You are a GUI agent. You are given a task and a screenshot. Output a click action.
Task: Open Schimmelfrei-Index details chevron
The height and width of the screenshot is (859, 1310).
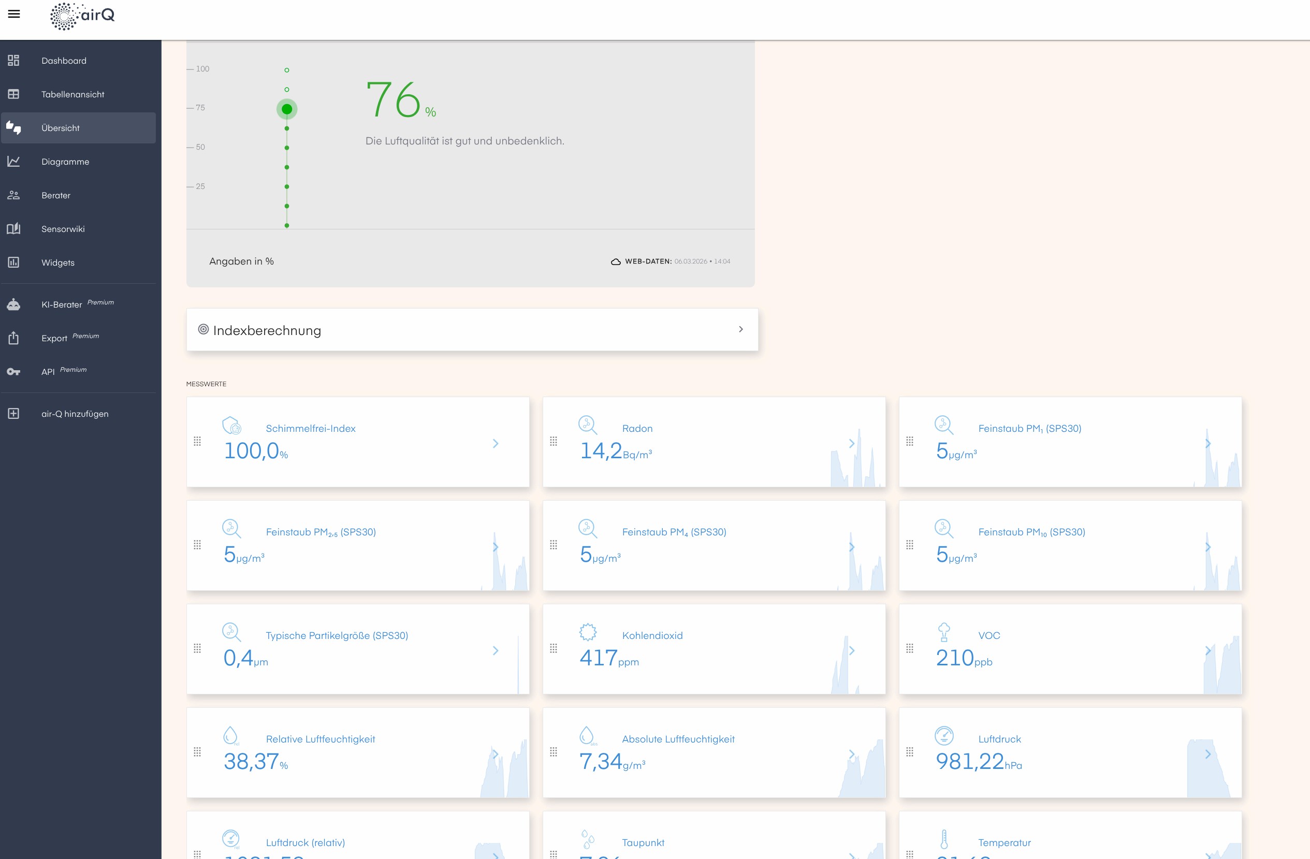(x=496, y=444)
